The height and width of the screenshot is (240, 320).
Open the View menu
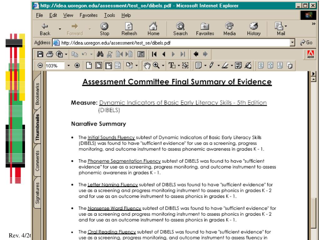click(68, 15)
